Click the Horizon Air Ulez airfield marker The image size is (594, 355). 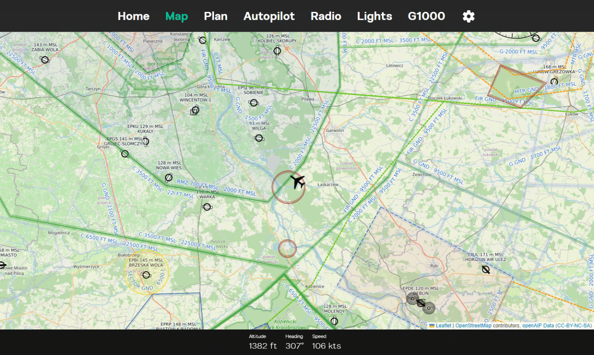point(485,269)
